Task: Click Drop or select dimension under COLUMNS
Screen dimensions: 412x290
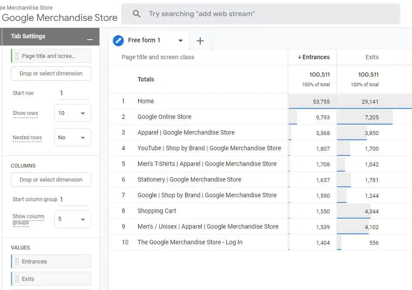Action: coord(51,179)
